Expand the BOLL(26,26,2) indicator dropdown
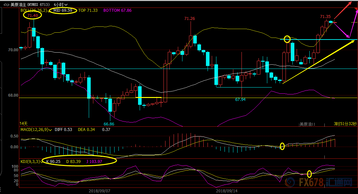This screenshot has height=194, width=358. pos(49,11)
